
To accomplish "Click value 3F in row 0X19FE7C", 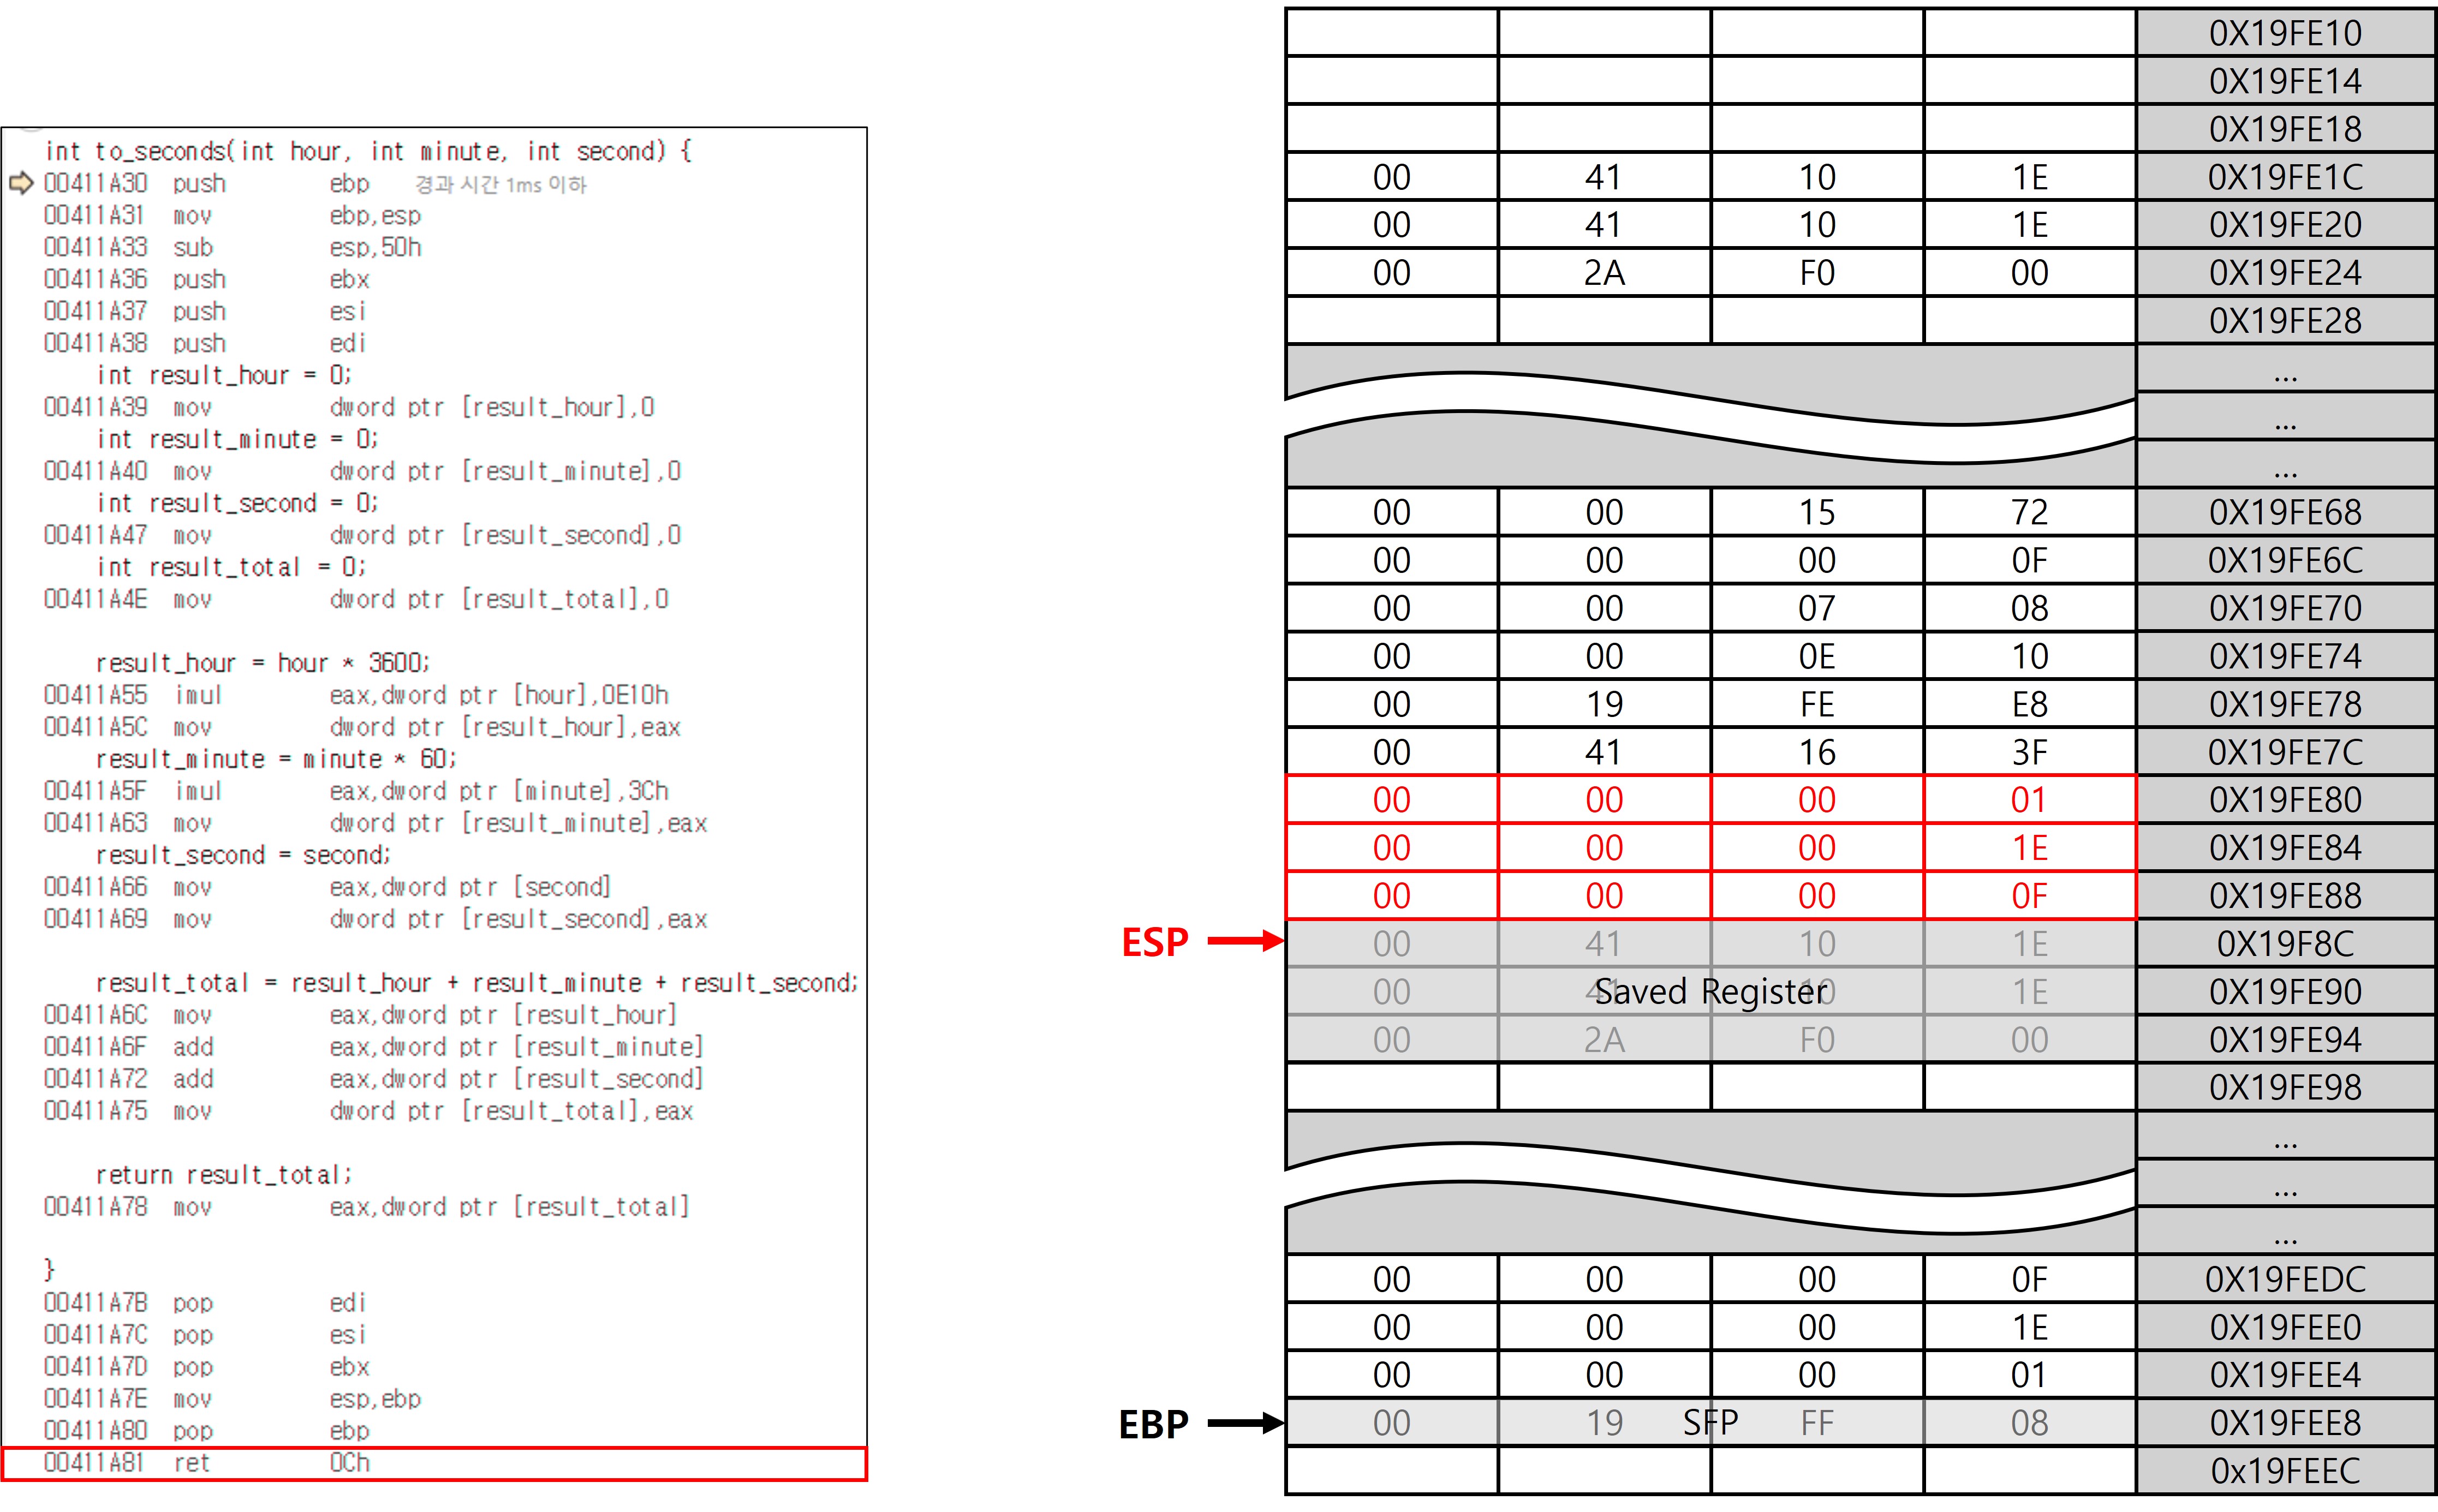I will [2029, 752].
